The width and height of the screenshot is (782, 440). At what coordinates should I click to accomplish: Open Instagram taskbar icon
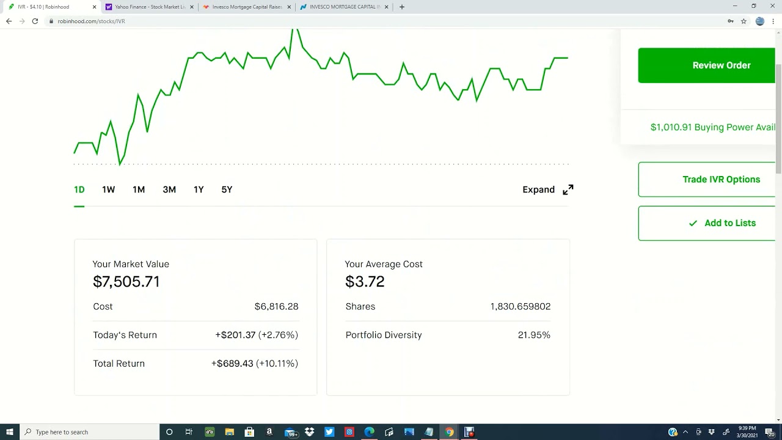(349, 432)
